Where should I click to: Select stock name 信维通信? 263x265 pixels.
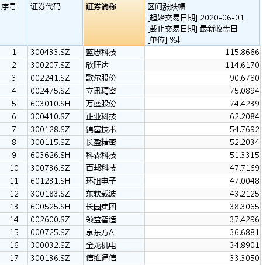point(101,258)
